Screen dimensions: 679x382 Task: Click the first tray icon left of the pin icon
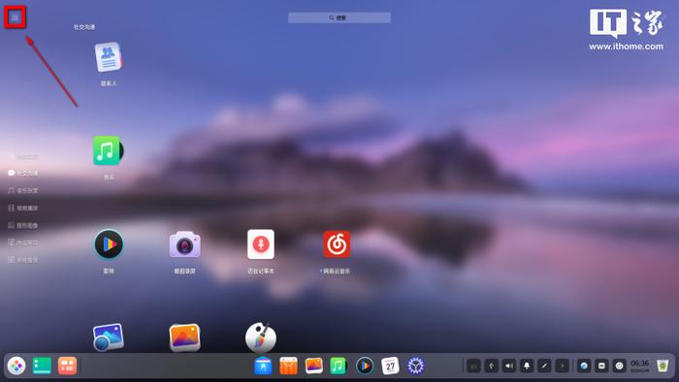tap(473, 366)
